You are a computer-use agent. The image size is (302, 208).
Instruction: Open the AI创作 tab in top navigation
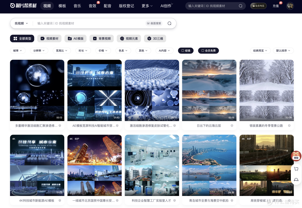[166, 6]
